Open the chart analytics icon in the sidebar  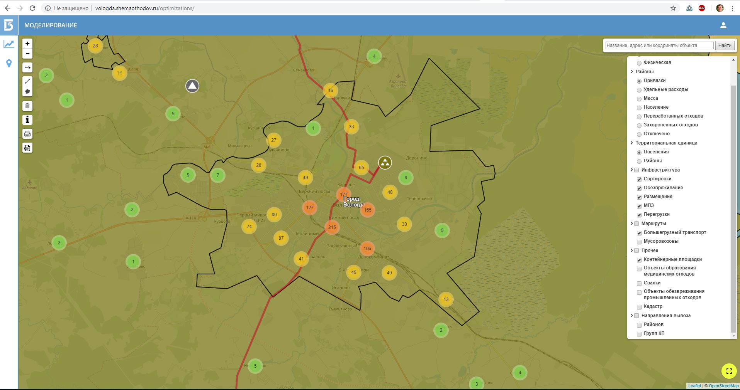[9, 44]
